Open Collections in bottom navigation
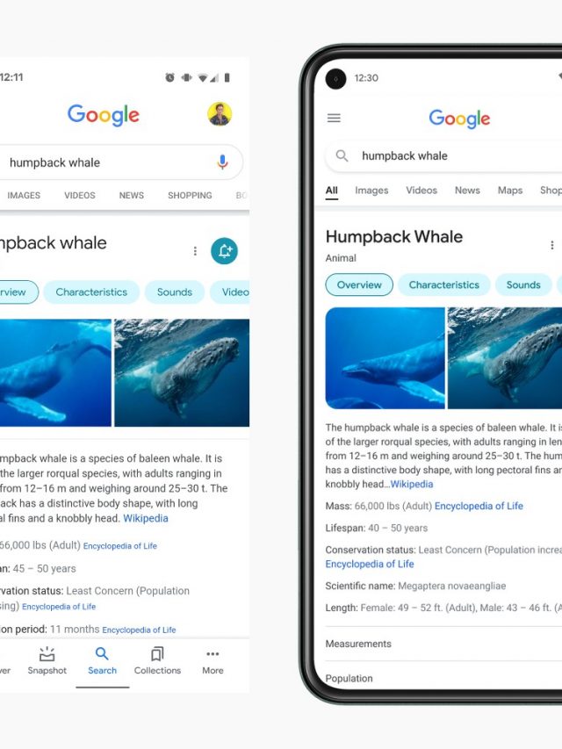562x749 pixels. point(157,661)
